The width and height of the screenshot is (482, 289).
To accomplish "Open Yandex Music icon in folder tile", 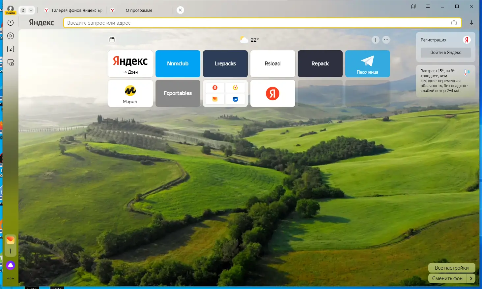I will click(x=235, y=87).
